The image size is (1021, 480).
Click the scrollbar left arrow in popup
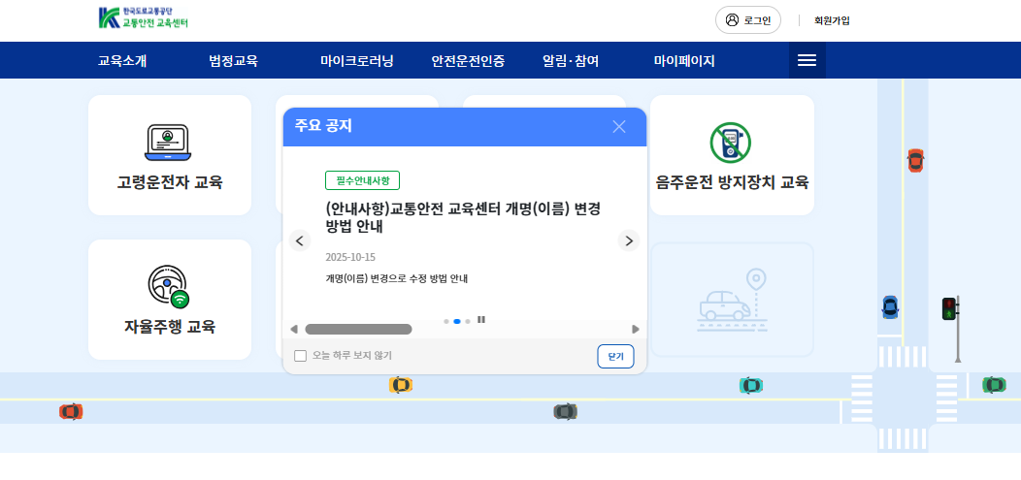click(294, 329)
